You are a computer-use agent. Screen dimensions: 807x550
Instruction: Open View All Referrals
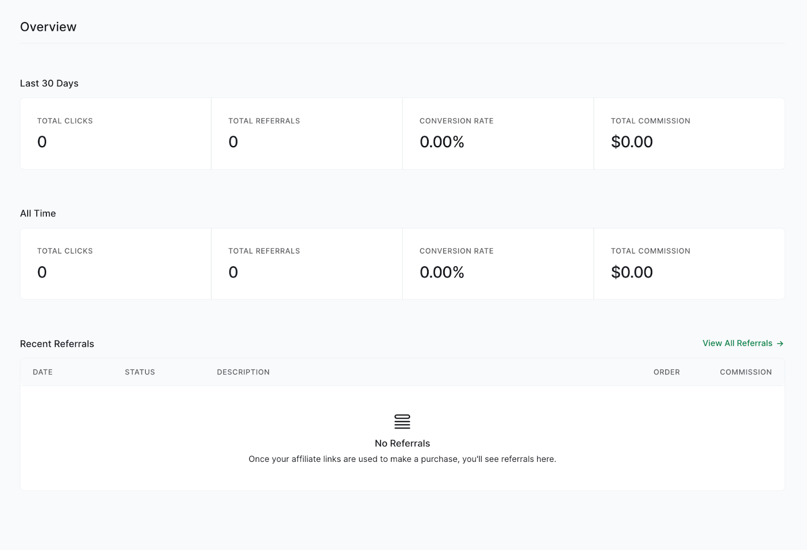point(737,343)
